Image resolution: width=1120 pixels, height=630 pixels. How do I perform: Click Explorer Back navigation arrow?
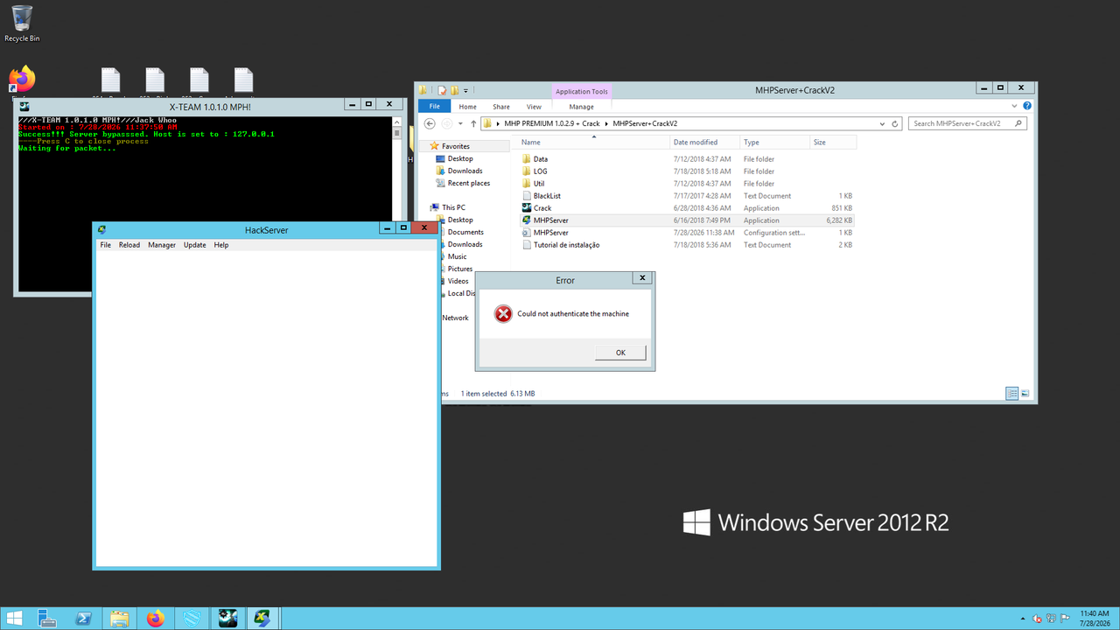[x=430, y=123]
